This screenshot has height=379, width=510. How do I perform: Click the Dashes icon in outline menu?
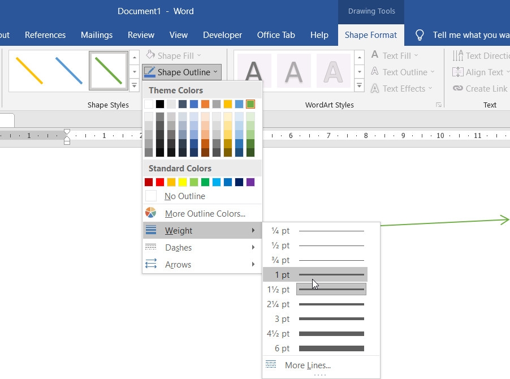pos(150,247)
